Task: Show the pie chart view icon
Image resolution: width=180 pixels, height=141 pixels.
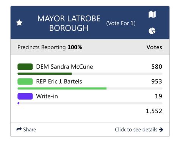Action: point(152,31)
